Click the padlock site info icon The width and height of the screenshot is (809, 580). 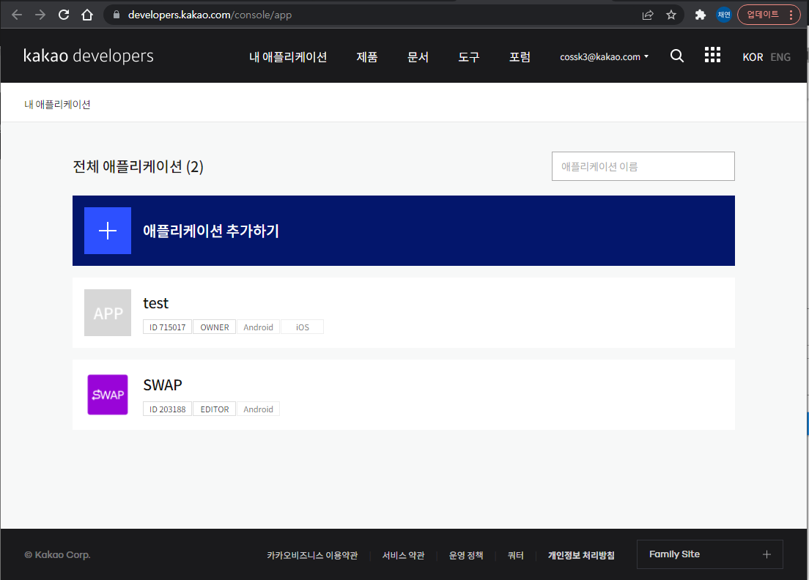coord(117,15)
